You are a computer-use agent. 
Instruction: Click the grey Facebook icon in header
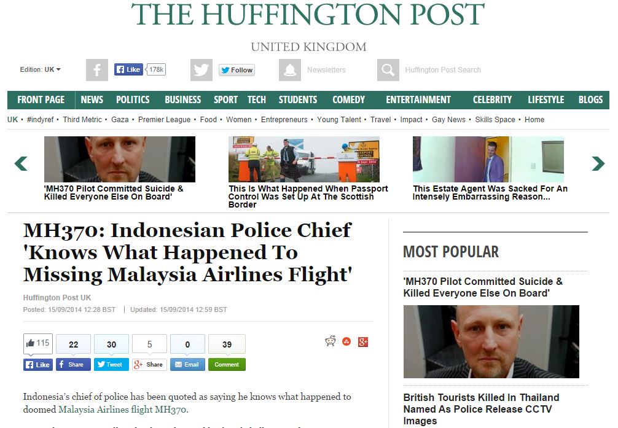tap(97, 70)
